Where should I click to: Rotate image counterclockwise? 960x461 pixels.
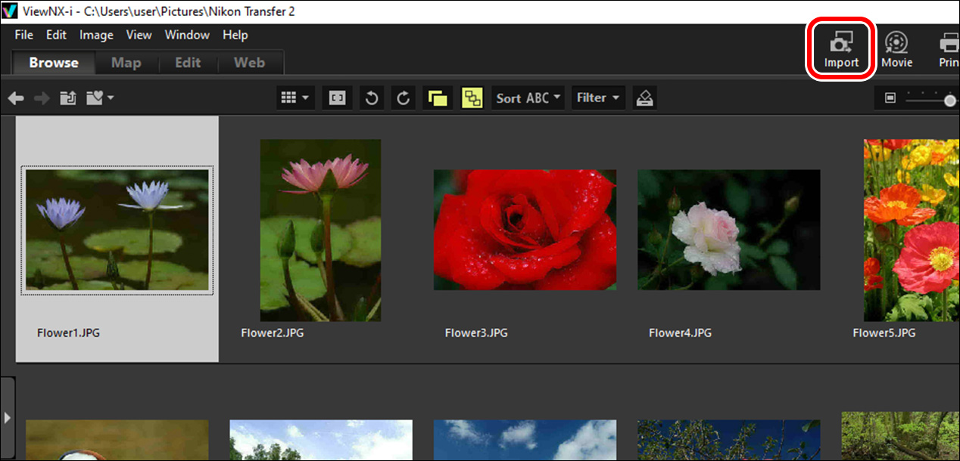pos(371,98)
